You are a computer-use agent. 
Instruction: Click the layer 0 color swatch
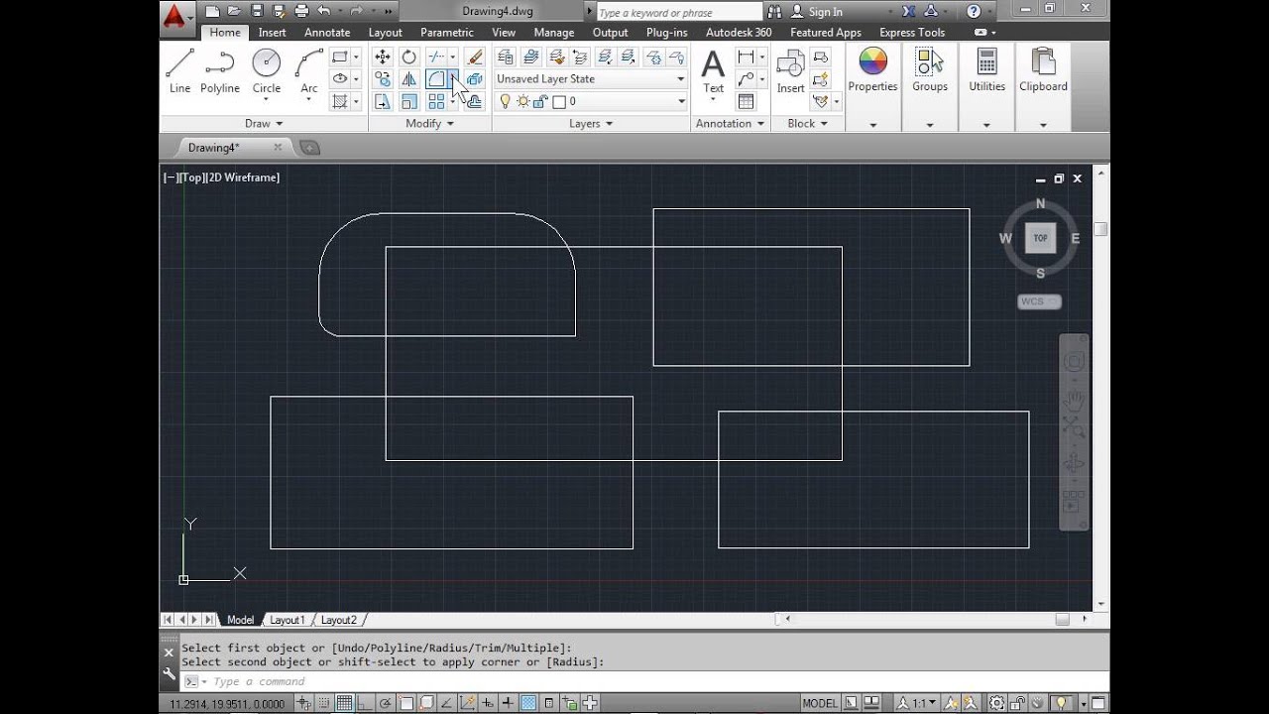tap(559, 101)
